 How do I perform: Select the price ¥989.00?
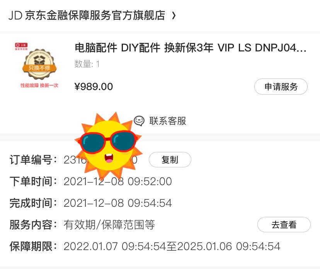[x=94, y=87]
